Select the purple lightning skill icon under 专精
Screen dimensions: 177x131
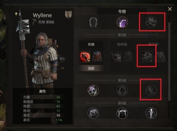(x=122, y=22)
